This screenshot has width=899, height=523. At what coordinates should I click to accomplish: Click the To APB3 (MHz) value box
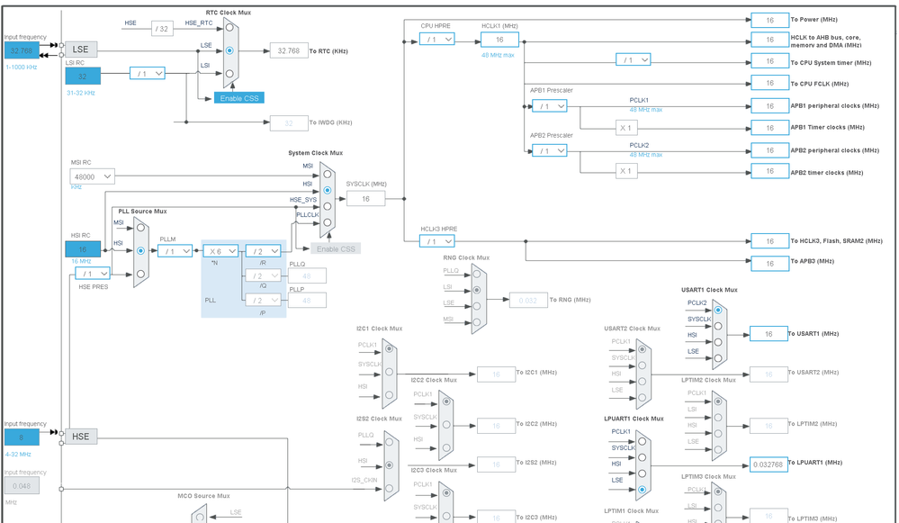(770, 263)
